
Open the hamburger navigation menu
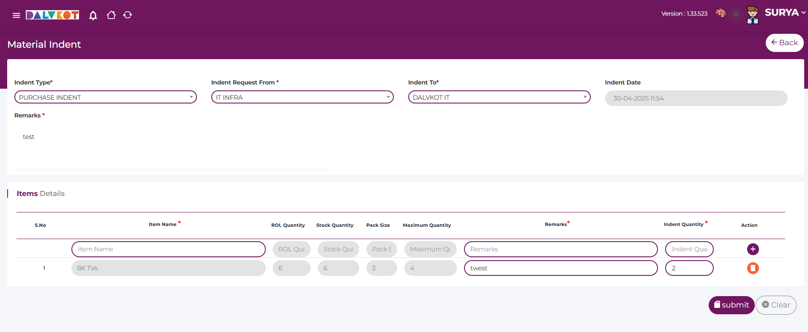tap(16, 15)
